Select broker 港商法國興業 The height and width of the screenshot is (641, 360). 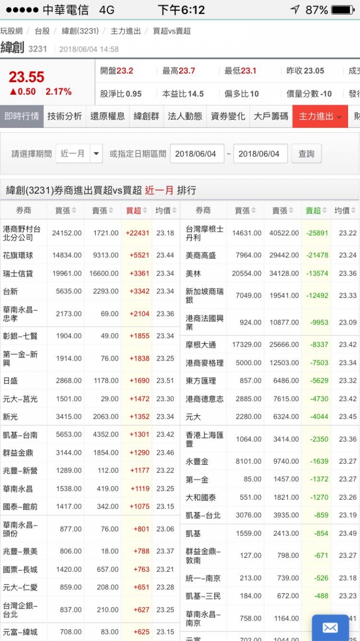click(x=205, y=323)
